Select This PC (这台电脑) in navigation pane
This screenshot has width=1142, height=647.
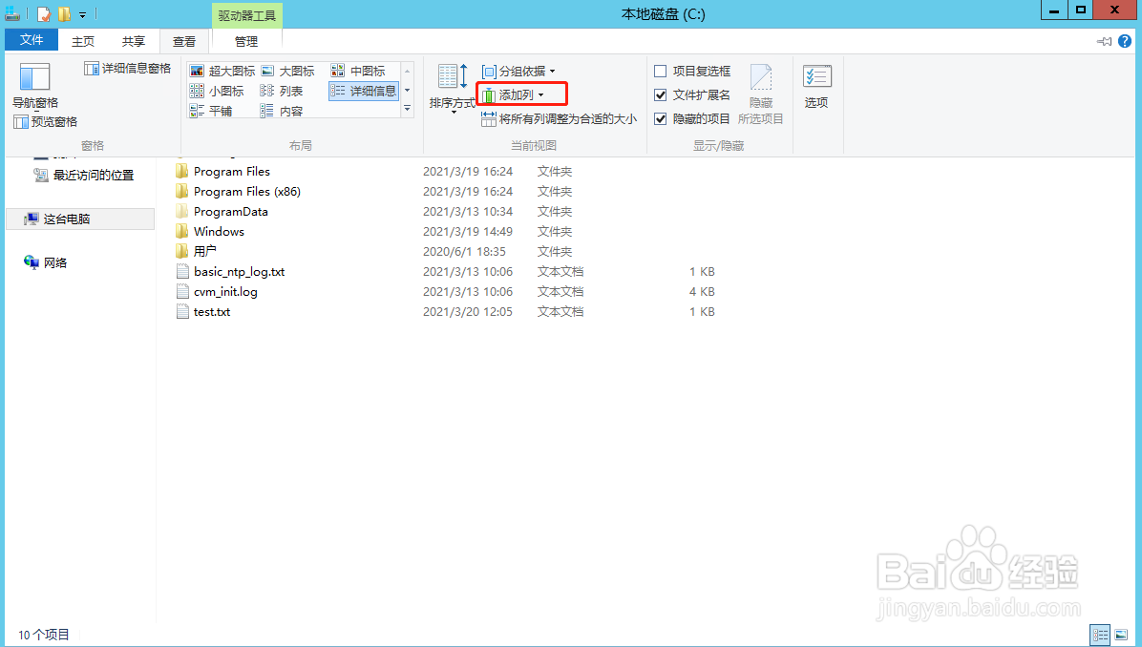80,219
